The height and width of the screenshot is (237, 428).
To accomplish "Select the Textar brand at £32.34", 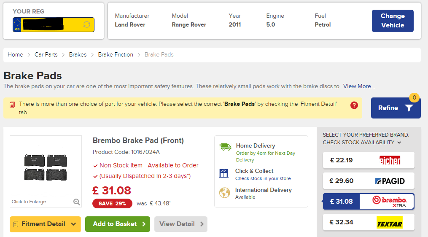I will point(369,222).
